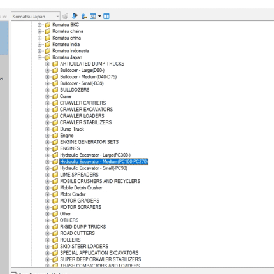
Task: Click the Komatsu china folder icon
Action: pyautogui.click(x=48, y=38)
